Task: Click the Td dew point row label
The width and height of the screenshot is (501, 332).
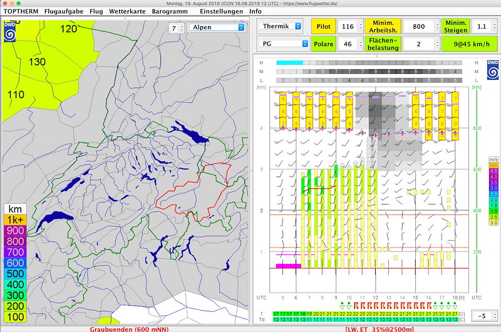Action: pyautogui.click(x=262, y=319)
